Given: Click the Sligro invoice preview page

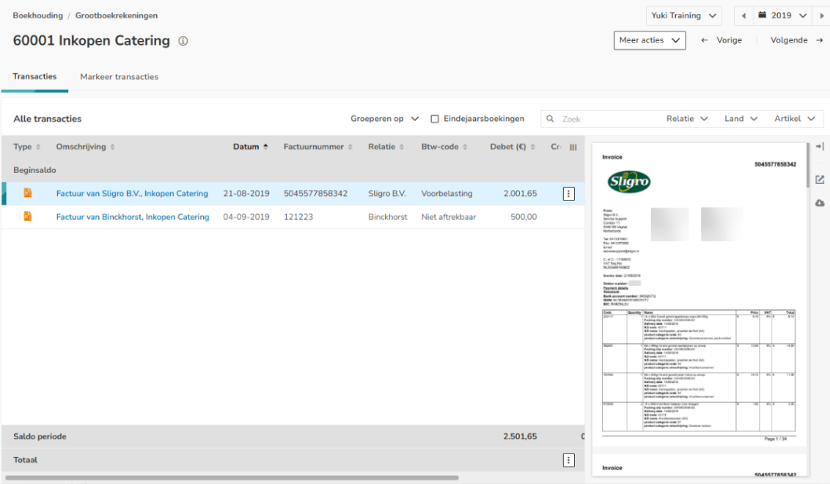Looking at the screenshot, I should 699,295.
